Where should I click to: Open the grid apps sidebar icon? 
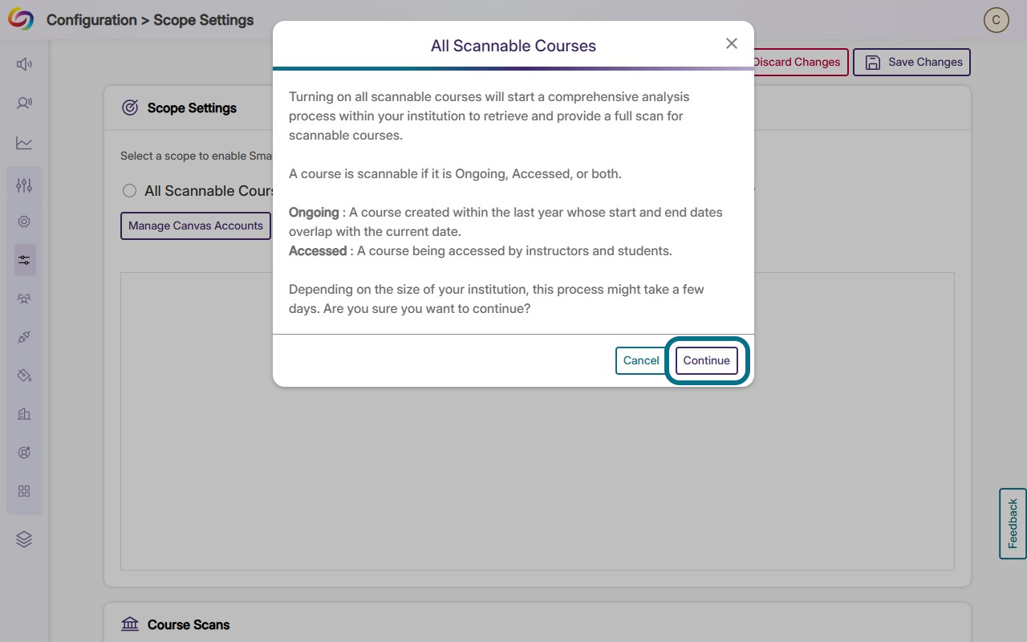[24, 491]
